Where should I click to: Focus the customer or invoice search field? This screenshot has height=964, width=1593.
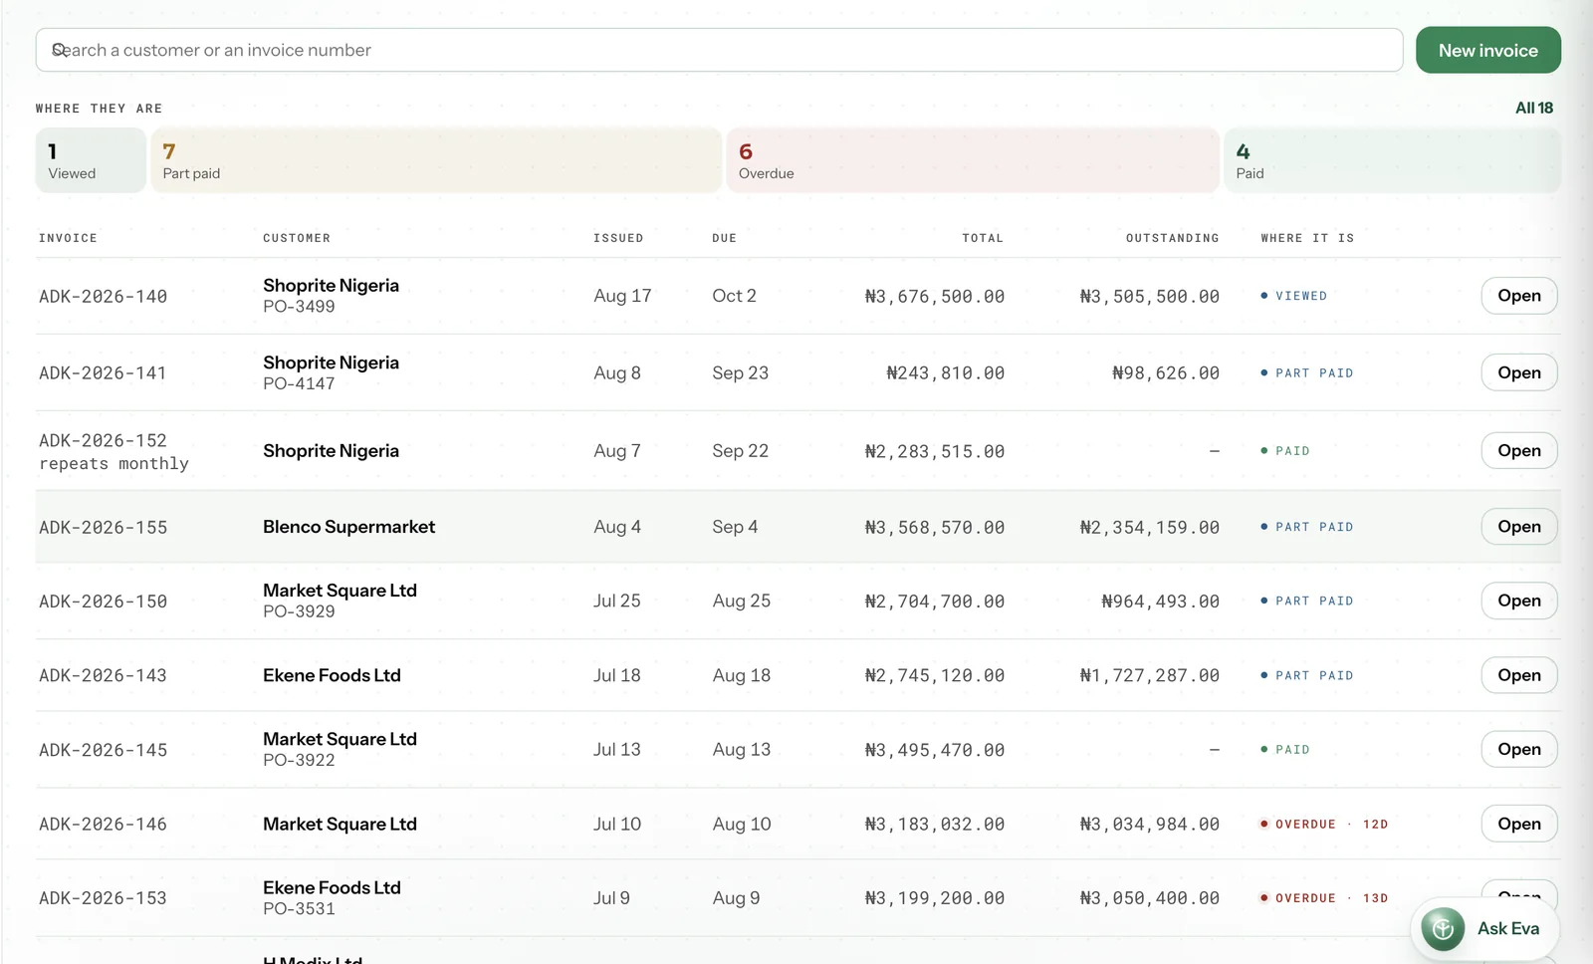(x=719, y=50)
